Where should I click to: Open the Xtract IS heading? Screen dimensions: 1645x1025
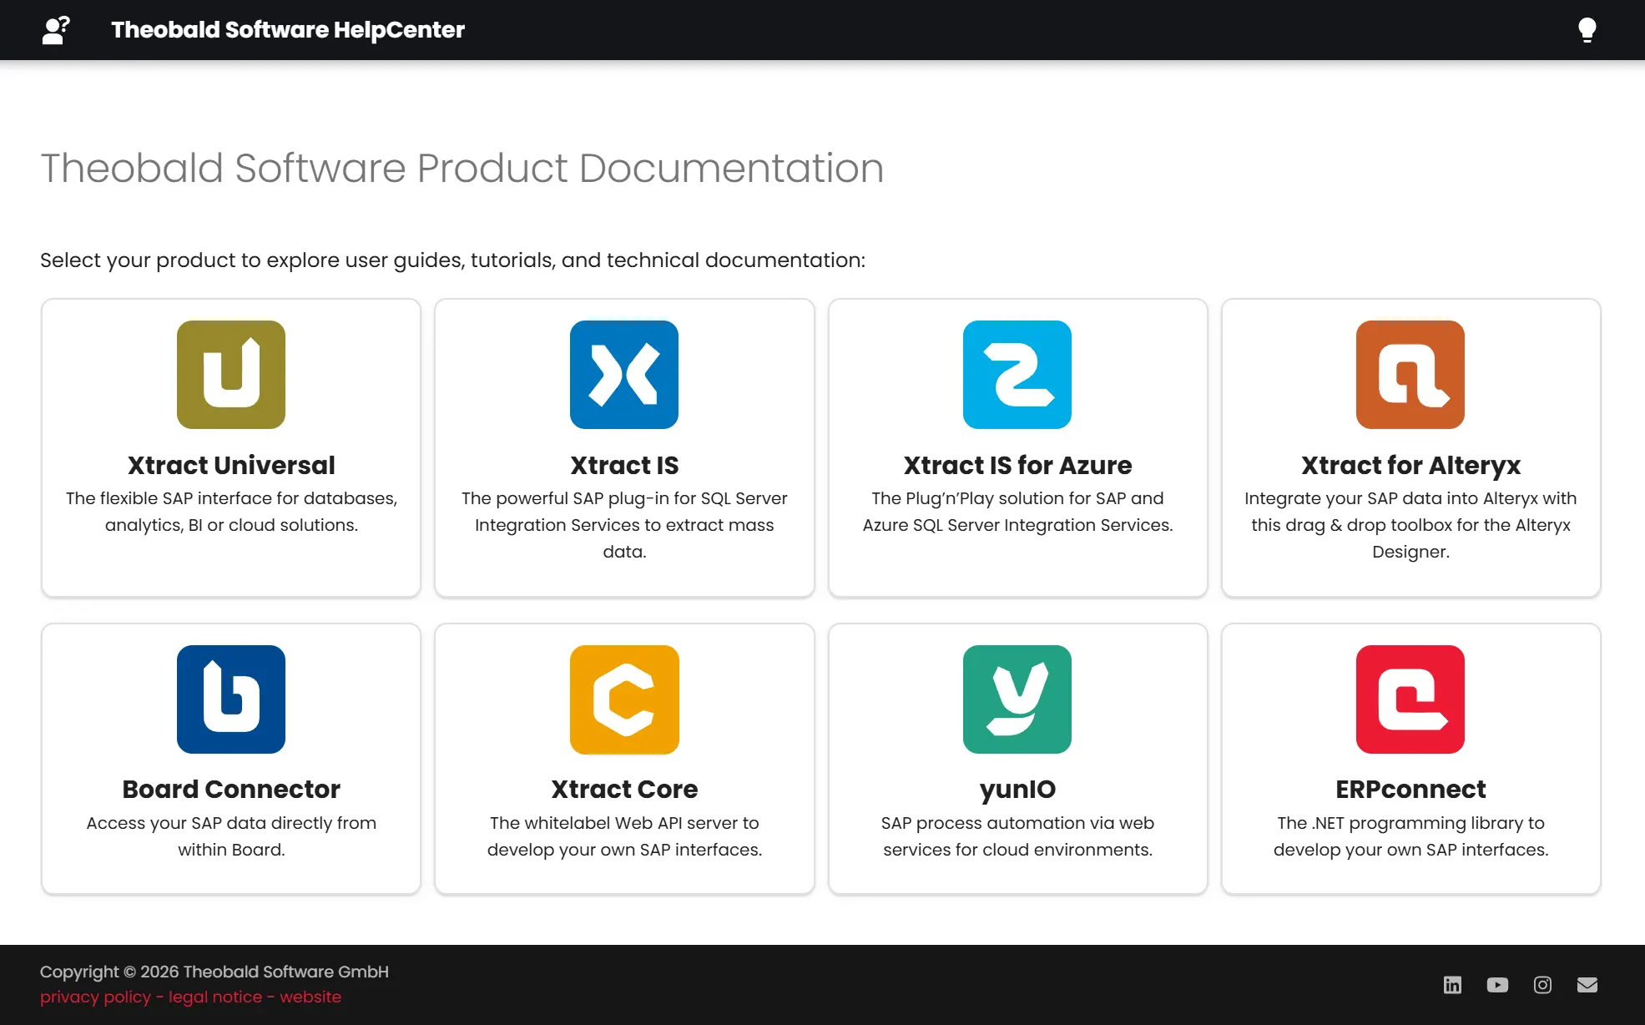[x=624, y=465]
